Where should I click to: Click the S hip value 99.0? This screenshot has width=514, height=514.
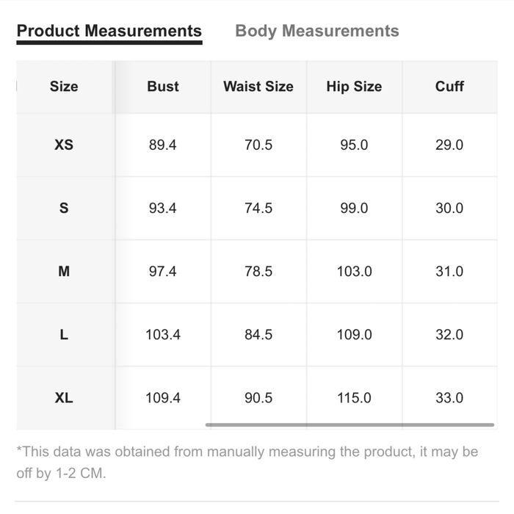[354, 208]
